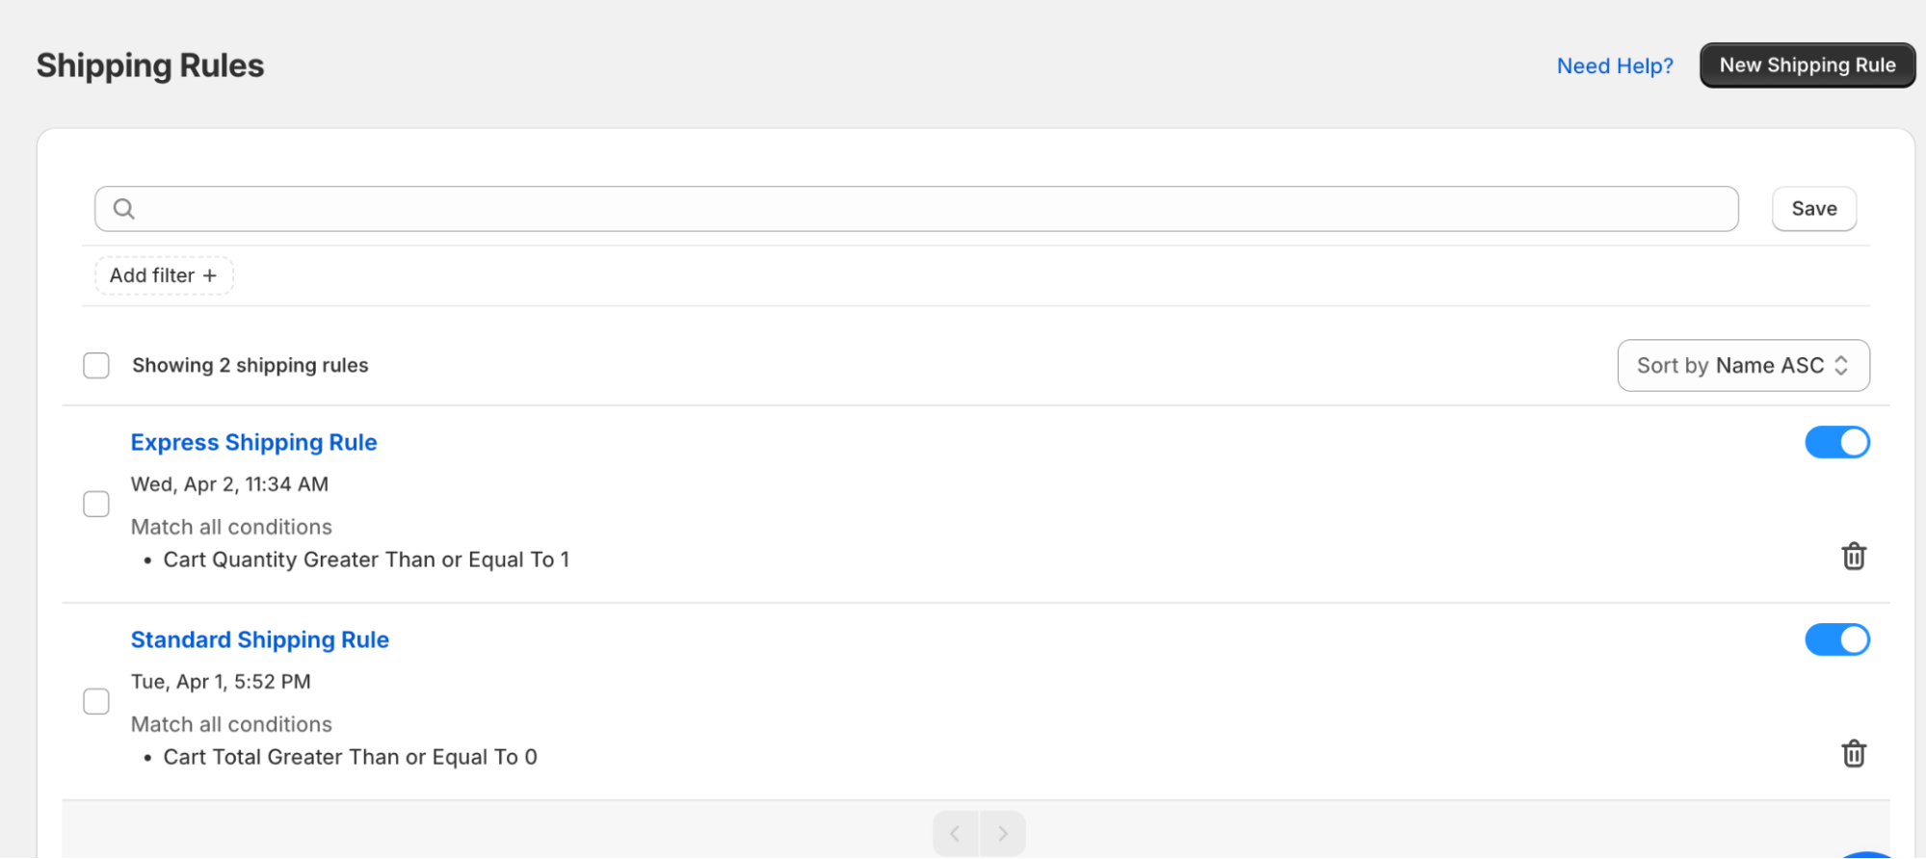
Task: Open the Standard Shipping Rule link
Action: (x=259, y=639)
